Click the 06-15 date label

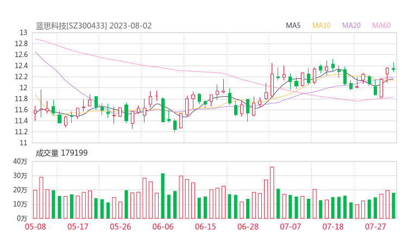click(205, 227)
